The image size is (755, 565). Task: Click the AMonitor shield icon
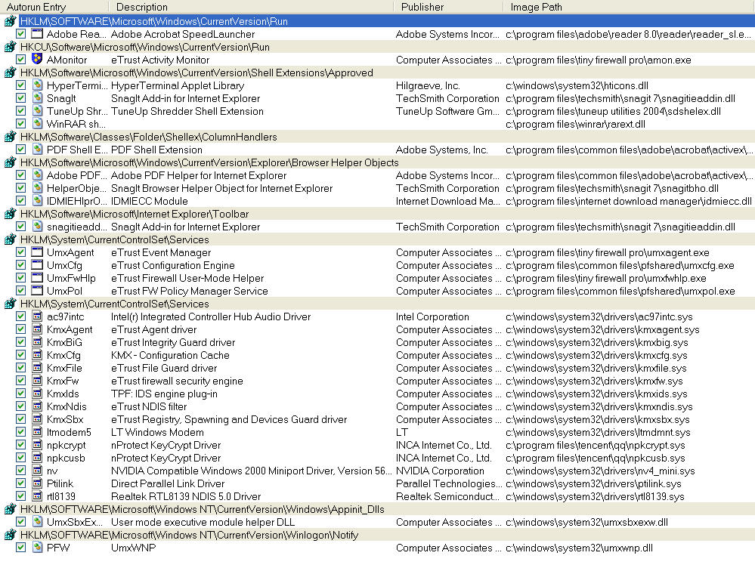[x=37, y=59]
